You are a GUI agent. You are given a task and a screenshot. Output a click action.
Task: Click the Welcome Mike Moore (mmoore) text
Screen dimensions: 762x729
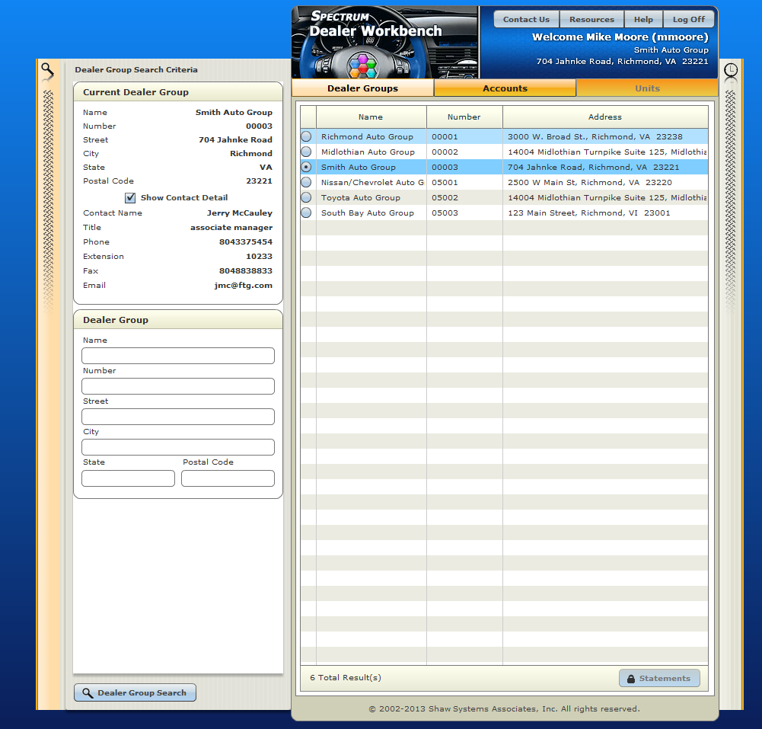pos(620,37)
